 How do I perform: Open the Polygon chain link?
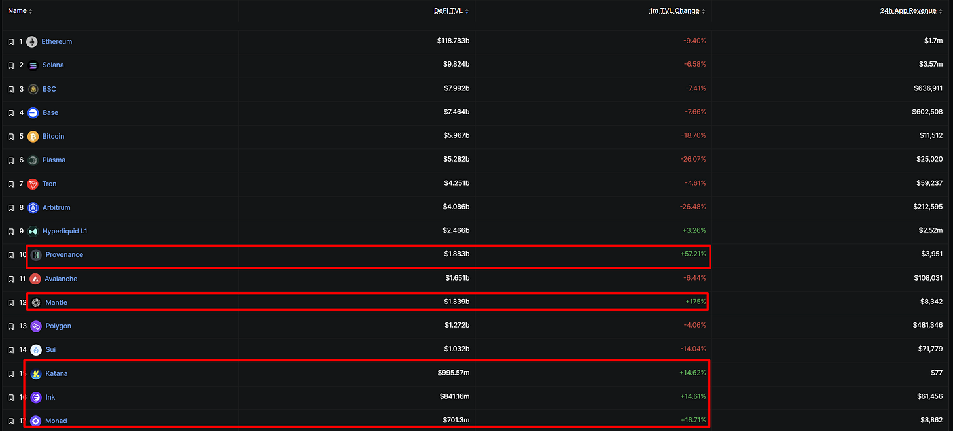pyautogui.click(x=58, y=326)
